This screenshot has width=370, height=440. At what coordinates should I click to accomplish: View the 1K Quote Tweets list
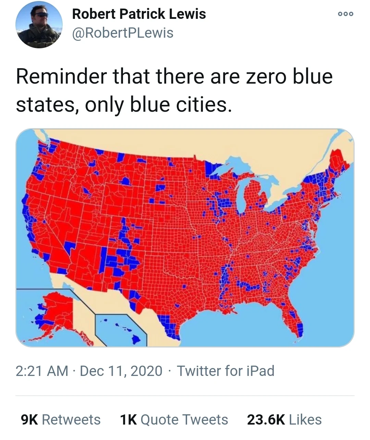click(174, 419)
